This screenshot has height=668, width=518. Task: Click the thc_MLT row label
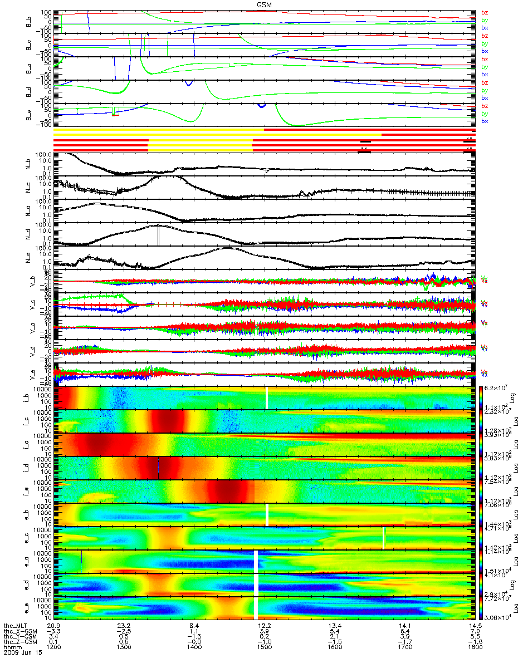point(14,626)
